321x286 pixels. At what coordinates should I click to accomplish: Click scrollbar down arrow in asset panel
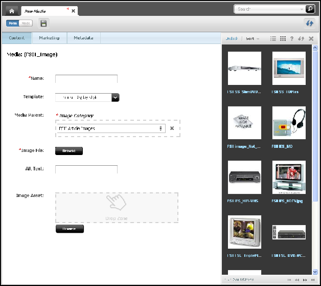[x=315, y=272]
